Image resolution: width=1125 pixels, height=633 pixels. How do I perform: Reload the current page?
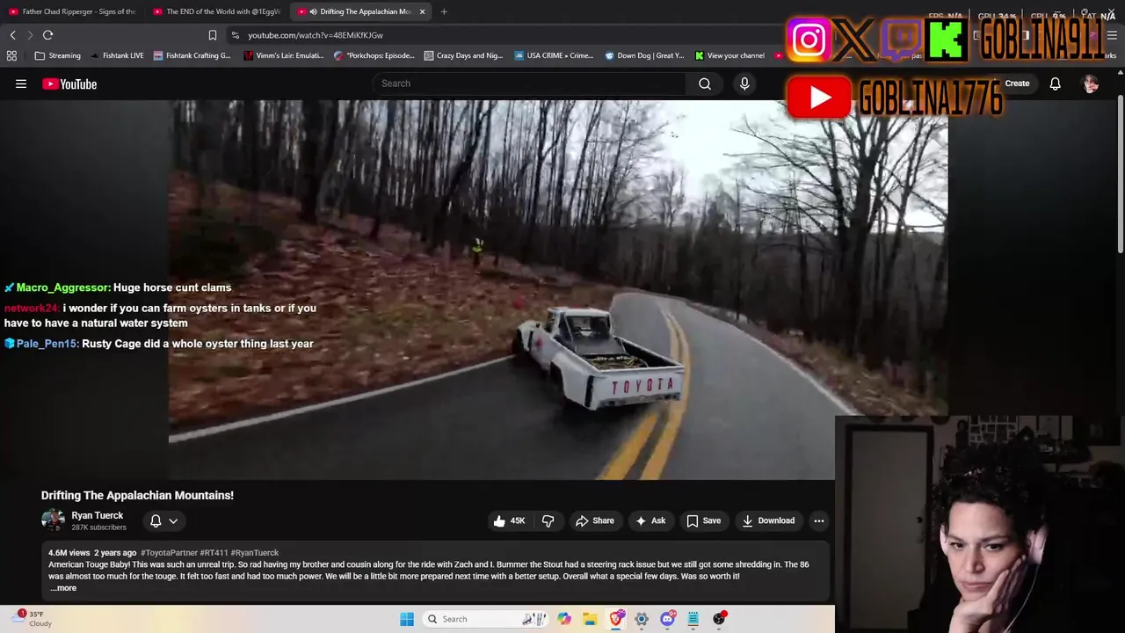(47, 35)
